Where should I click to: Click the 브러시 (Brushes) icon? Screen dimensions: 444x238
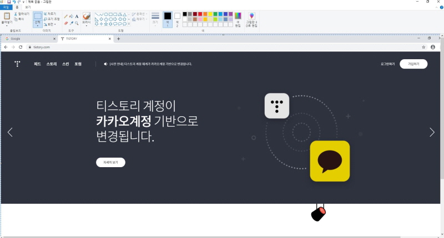[87, 16]
